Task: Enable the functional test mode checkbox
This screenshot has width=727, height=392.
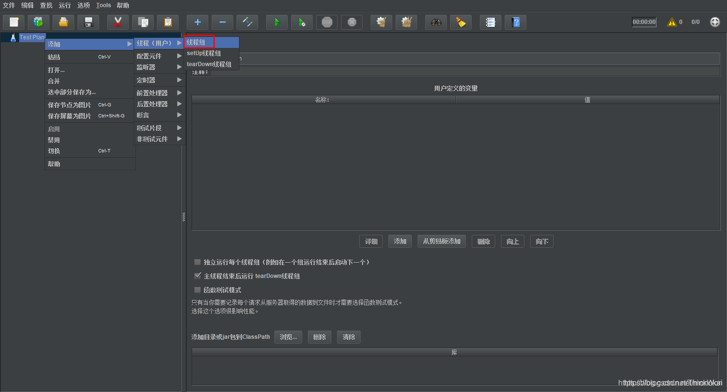Action: [197, 290]
